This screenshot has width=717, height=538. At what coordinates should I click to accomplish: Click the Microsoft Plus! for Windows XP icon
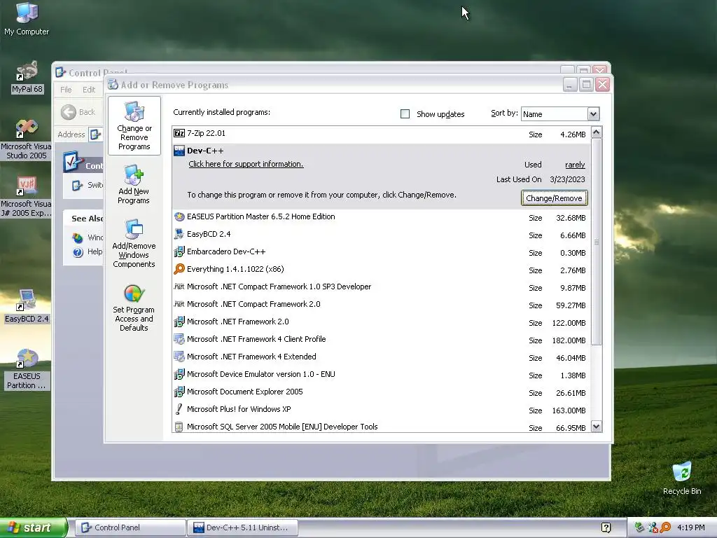(179, 409)
